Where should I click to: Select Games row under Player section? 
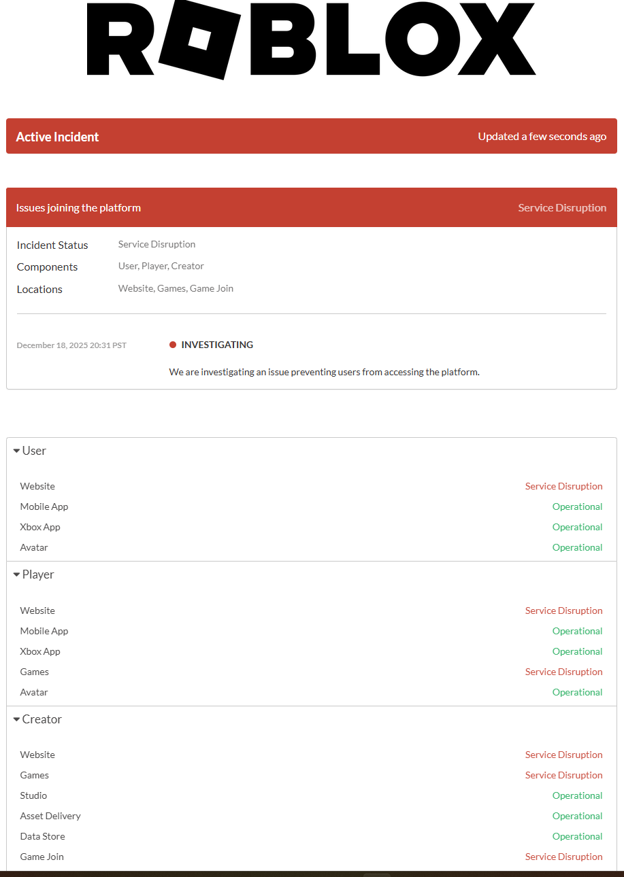tap(35, 672)
